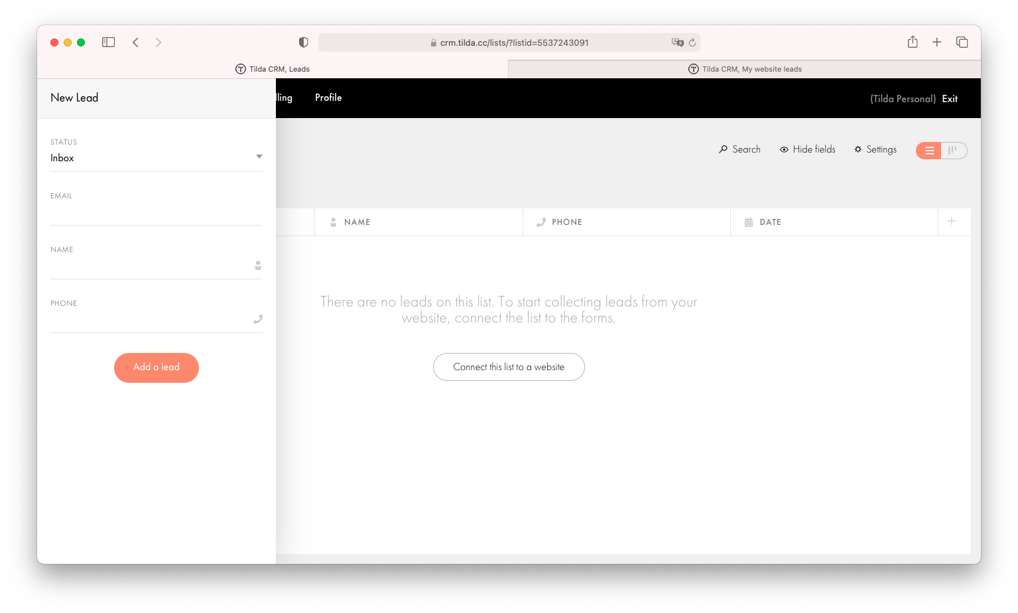1018x613 pixels.
Task: Add a new column via the plus icon
Action: [952, 221]
